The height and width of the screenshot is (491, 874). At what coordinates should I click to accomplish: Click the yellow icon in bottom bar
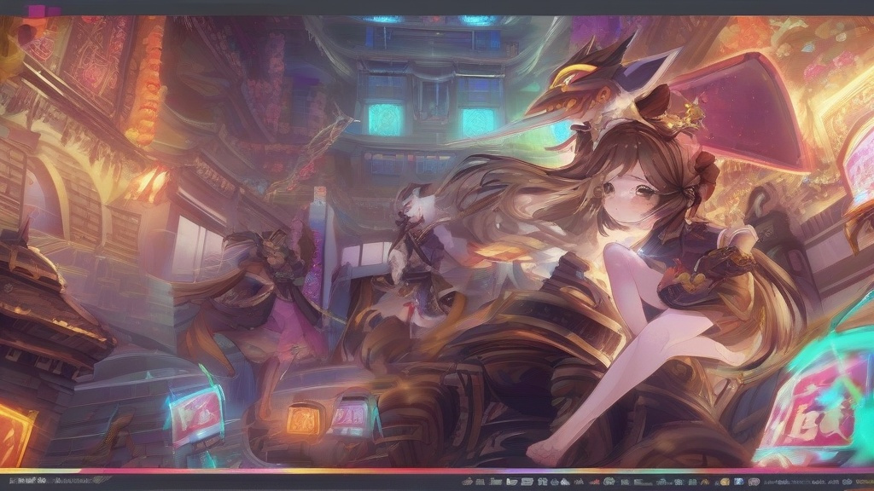pos(725,482)
